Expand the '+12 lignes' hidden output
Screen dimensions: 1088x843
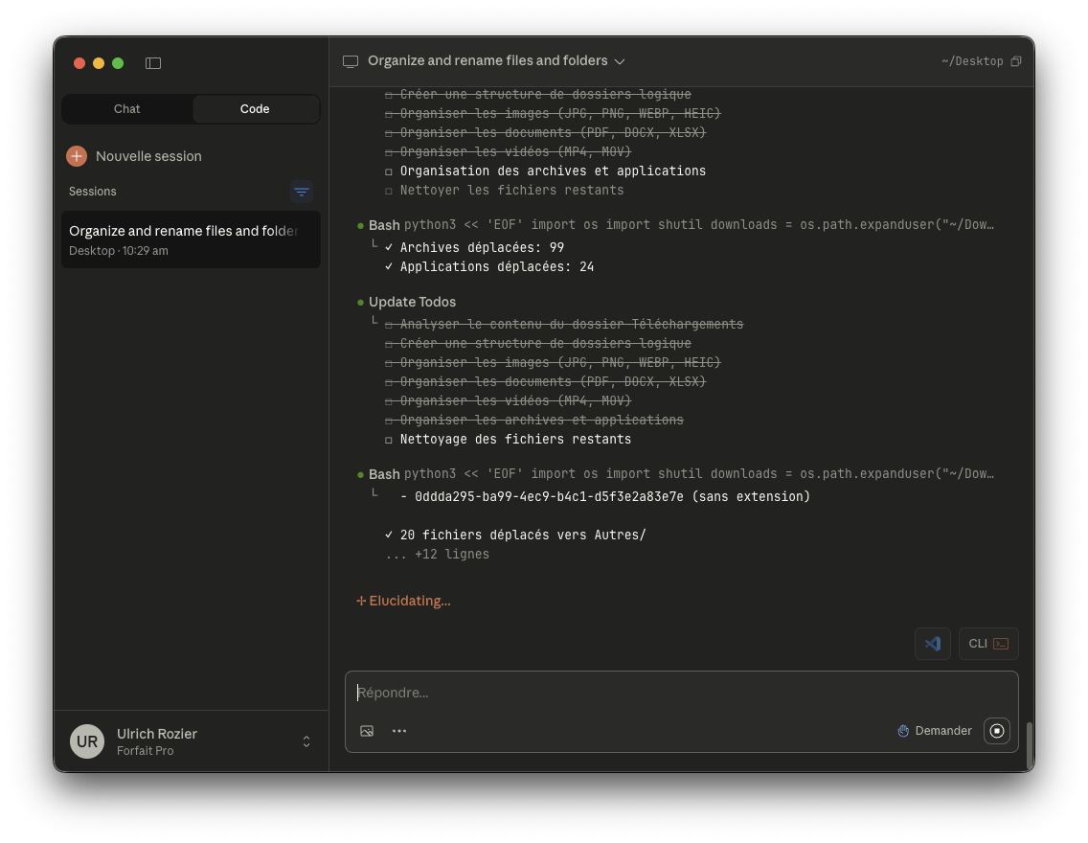[437, 555]
